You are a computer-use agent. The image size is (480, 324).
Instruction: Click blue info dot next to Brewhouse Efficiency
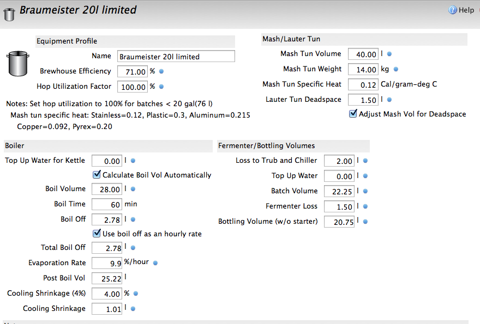tap(161, 71)
